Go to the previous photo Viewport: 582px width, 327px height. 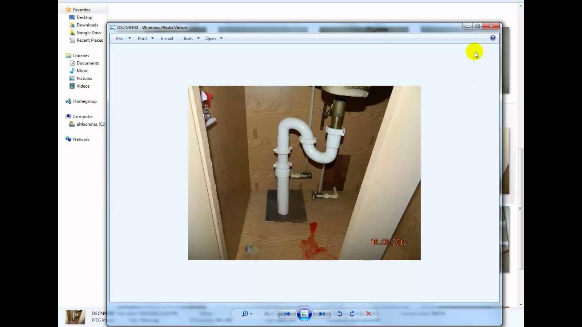coord(287,313)
